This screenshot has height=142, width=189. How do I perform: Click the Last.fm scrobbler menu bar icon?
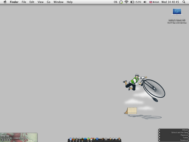[x=116, y=2]
